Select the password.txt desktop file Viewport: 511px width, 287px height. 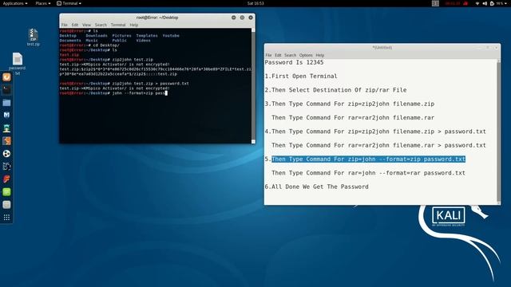click(x=18, y=64)
